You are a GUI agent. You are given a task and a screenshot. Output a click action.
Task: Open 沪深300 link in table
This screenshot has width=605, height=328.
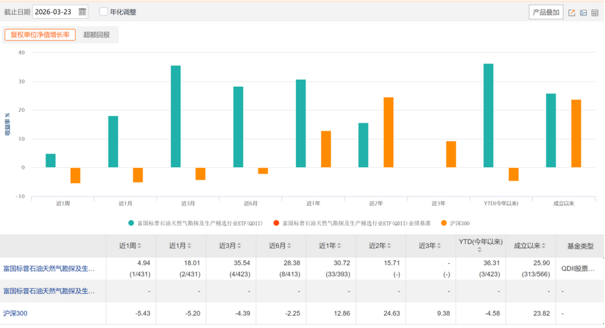[16, 313]
